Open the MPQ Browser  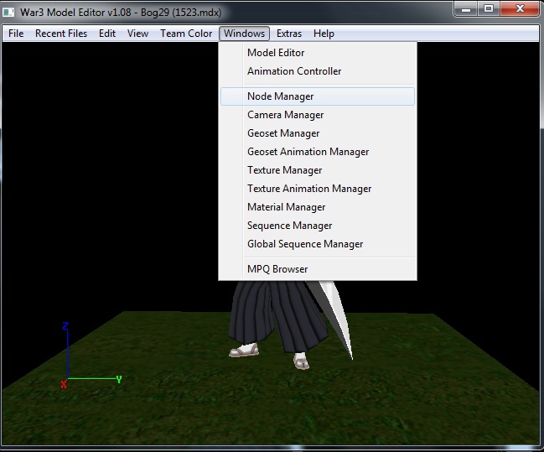318,269
